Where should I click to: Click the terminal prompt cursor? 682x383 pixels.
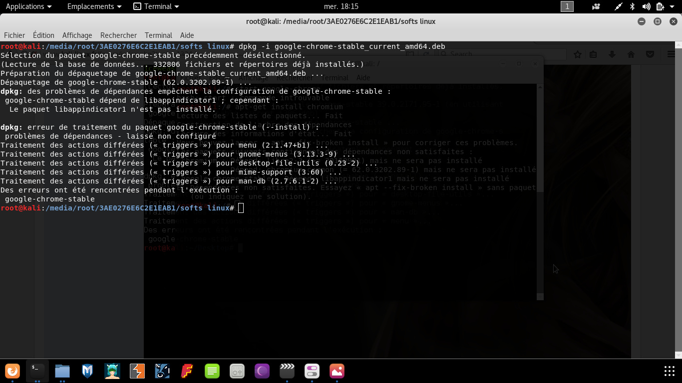click(241, 208)
